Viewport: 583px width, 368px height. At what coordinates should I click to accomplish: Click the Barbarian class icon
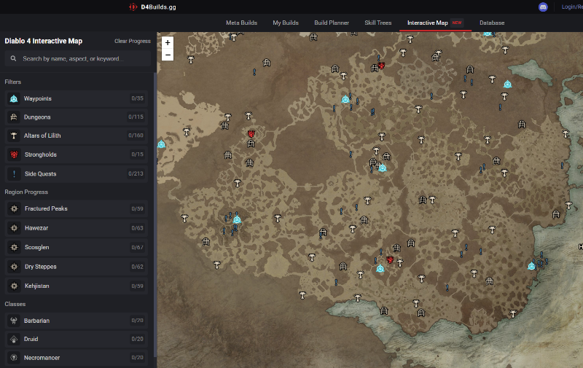coord(14,321)
